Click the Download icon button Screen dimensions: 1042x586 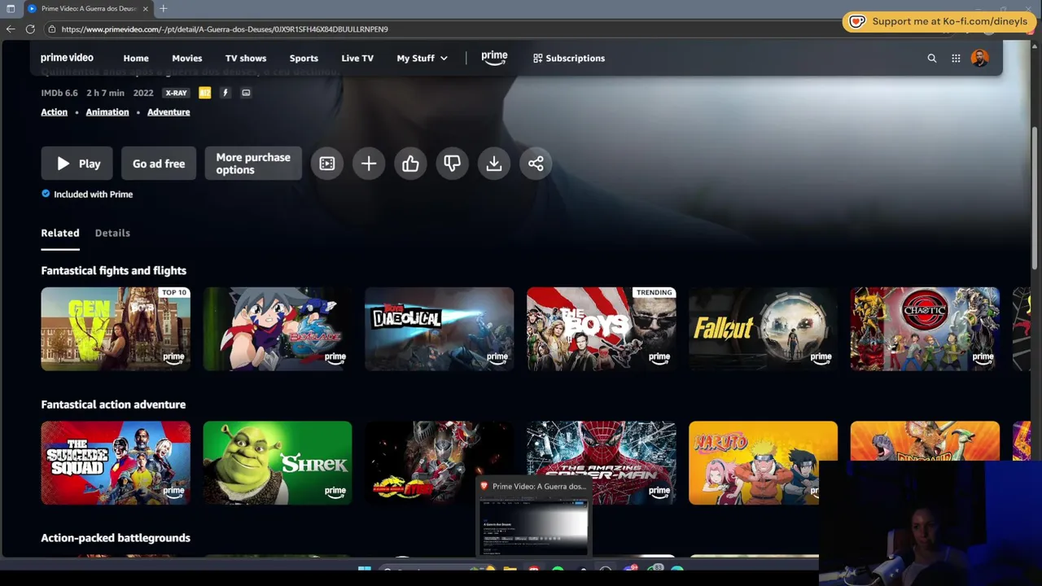tap(494, 164)
